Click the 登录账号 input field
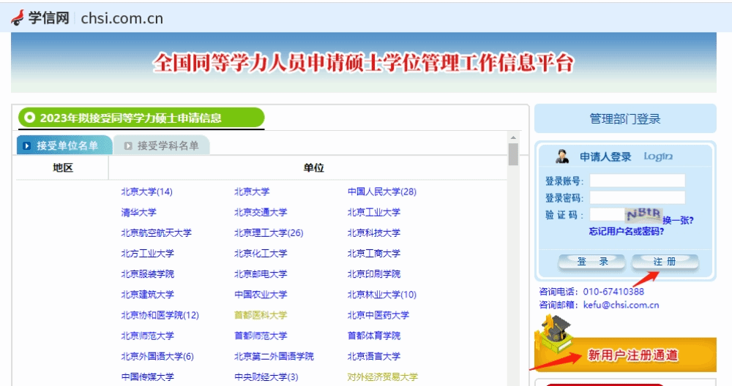 click(x=637, y=181)
